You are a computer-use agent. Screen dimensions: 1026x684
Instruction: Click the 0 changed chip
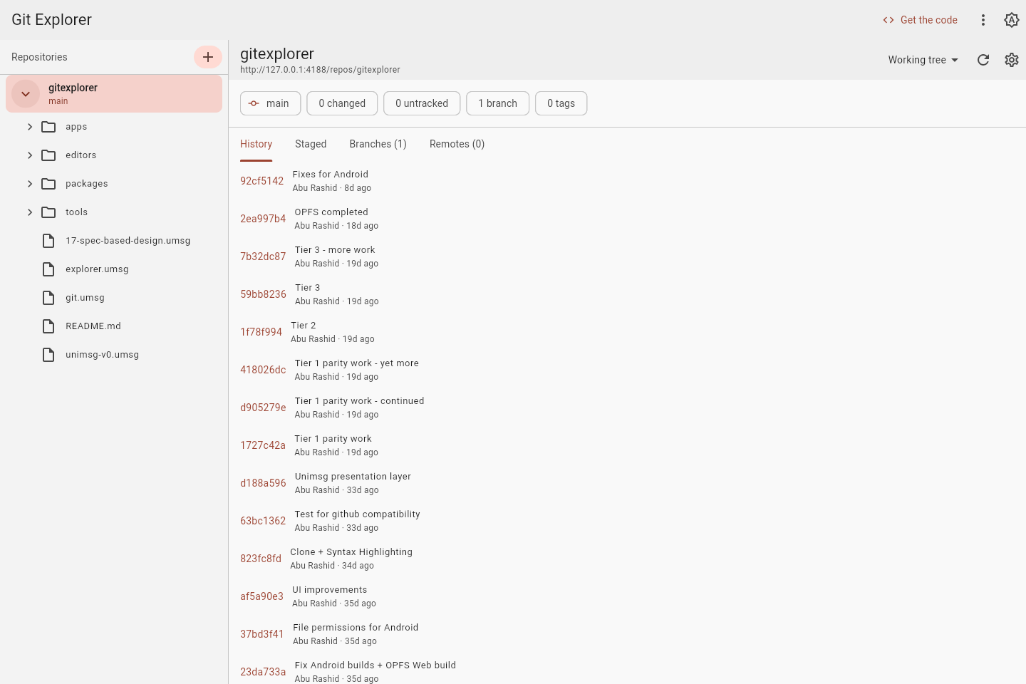pos(342,103)
